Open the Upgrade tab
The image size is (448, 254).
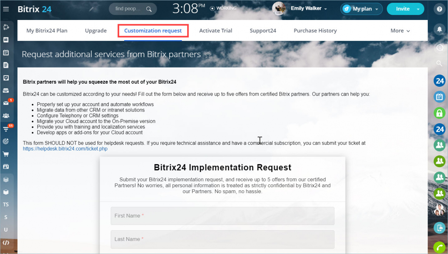point(96,31)
